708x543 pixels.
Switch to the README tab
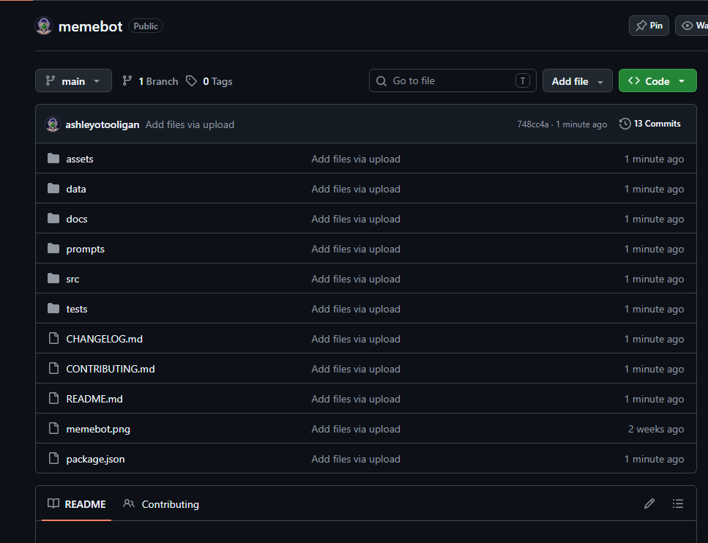tap(76, 504)
